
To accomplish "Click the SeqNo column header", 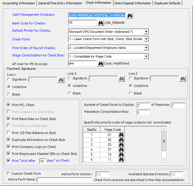I will (x=92, y=130).
